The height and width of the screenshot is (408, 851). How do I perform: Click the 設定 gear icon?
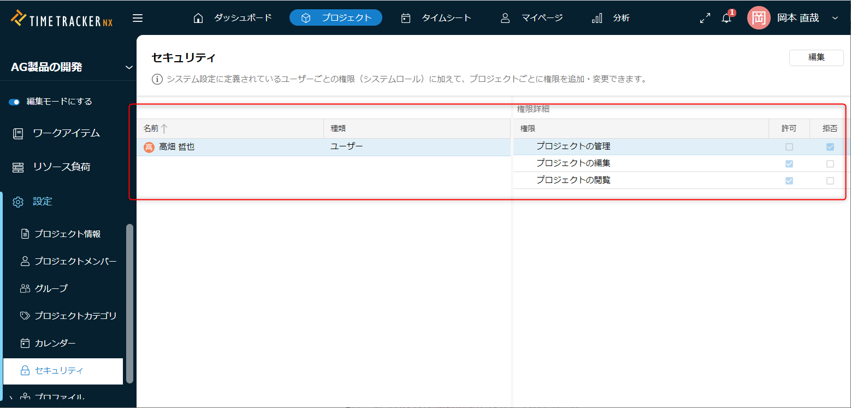tap(18, 202)
